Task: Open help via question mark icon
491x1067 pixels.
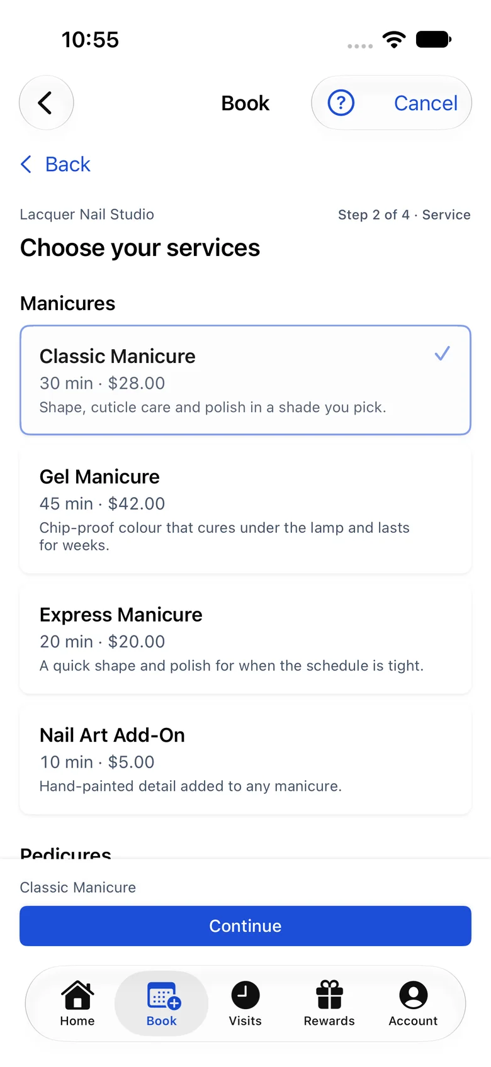Action: point(341,103)
